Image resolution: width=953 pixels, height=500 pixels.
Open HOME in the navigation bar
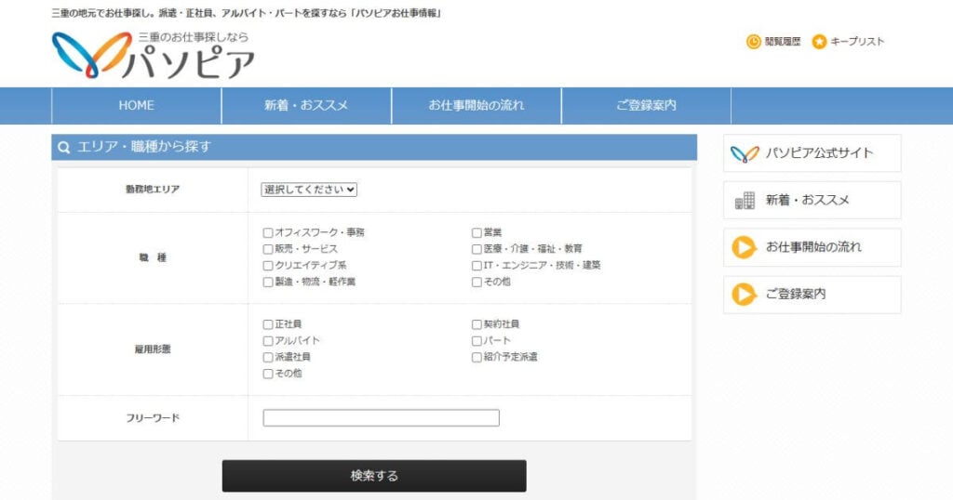tap(136, 106)
